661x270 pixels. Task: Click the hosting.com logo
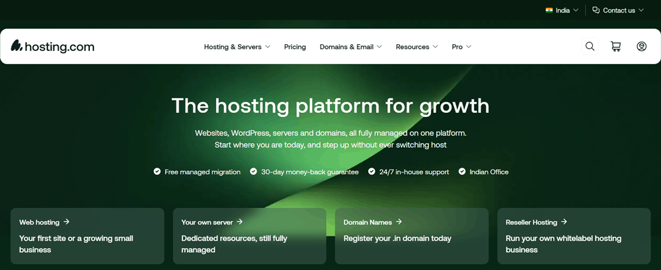pyautogui.click(x=53, y=46)
